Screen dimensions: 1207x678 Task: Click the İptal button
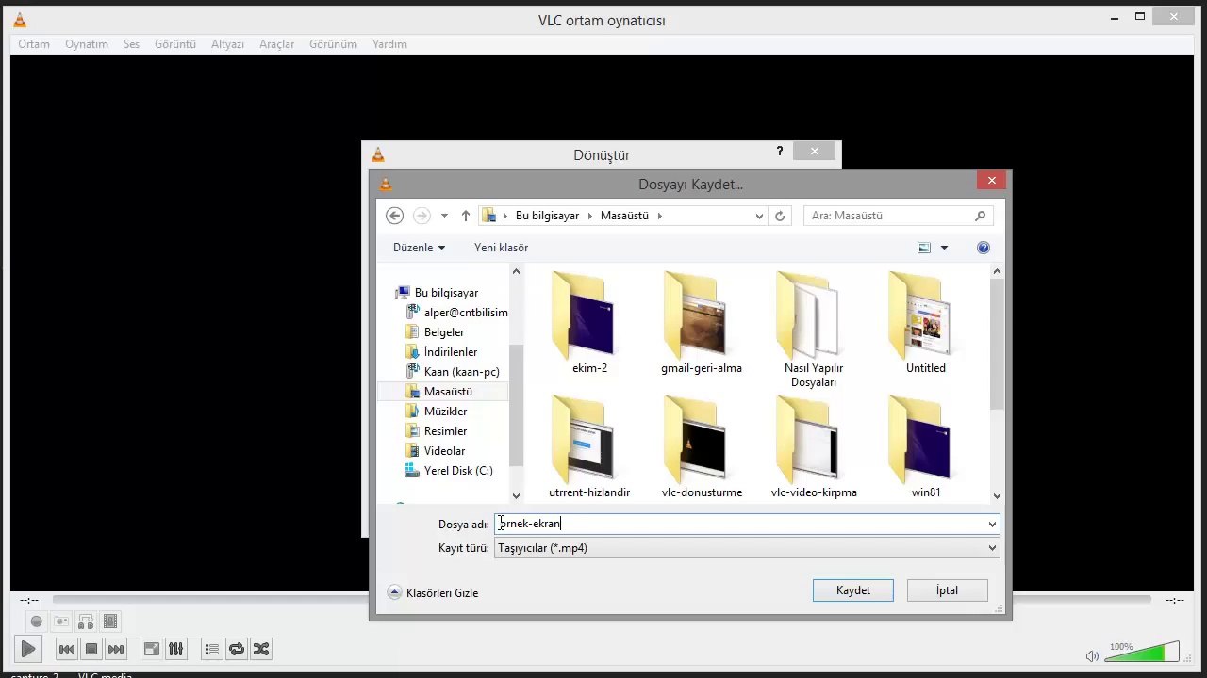coord(948,590)
